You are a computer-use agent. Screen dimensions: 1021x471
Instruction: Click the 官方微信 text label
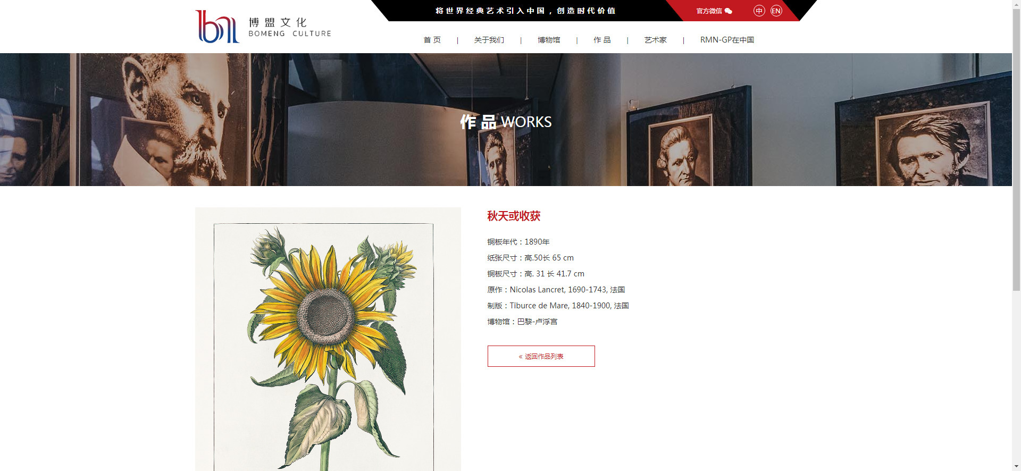pyautogui.click(x=709, y=11)
